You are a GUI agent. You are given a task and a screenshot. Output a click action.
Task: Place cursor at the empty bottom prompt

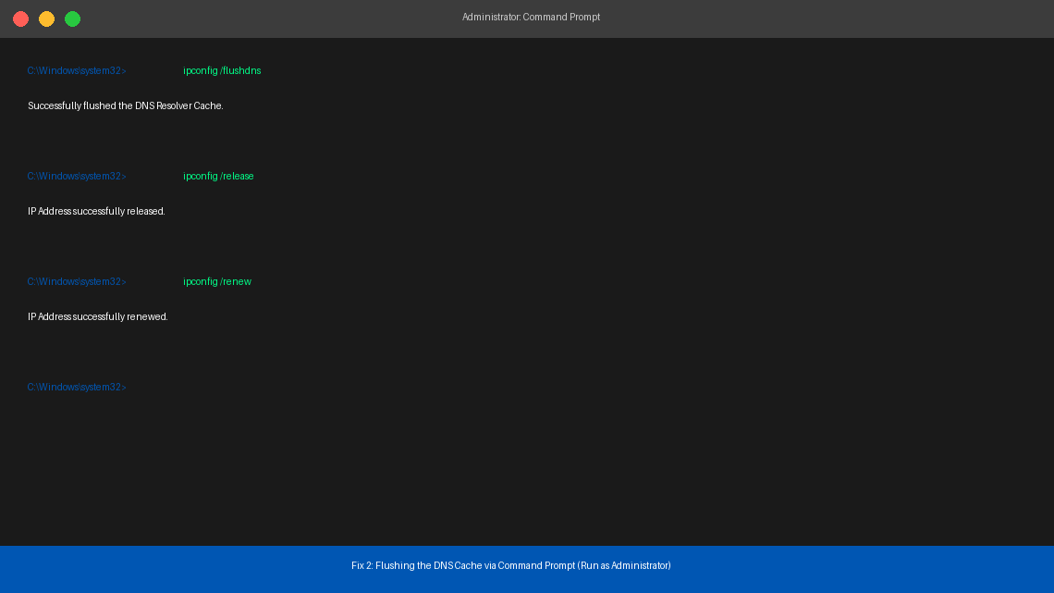point(77,387)
